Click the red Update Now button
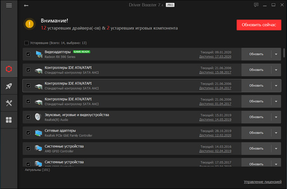Image resolution: width=287 pixels, height=189 pixels. [x=259, y=25]
